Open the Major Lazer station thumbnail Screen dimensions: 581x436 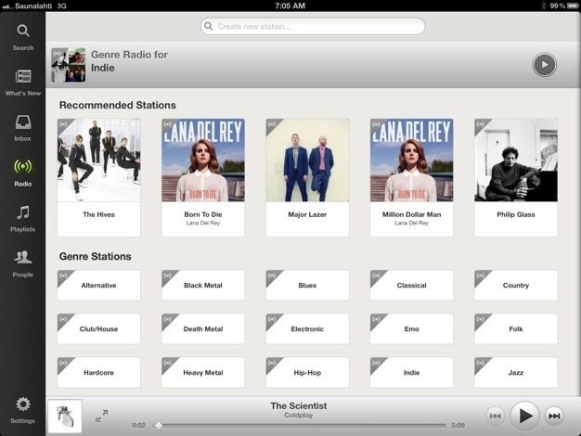coord(307,160)
